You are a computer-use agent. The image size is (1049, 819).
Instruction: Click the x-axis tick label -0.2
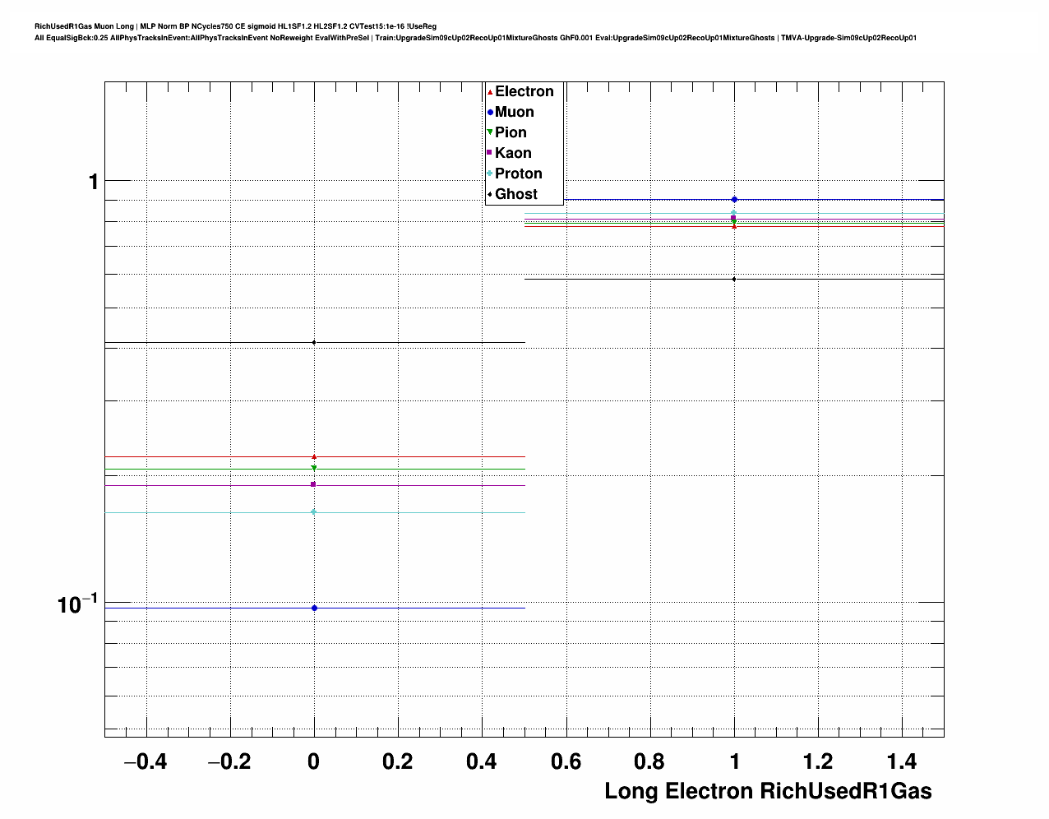[x=229, y=761]
